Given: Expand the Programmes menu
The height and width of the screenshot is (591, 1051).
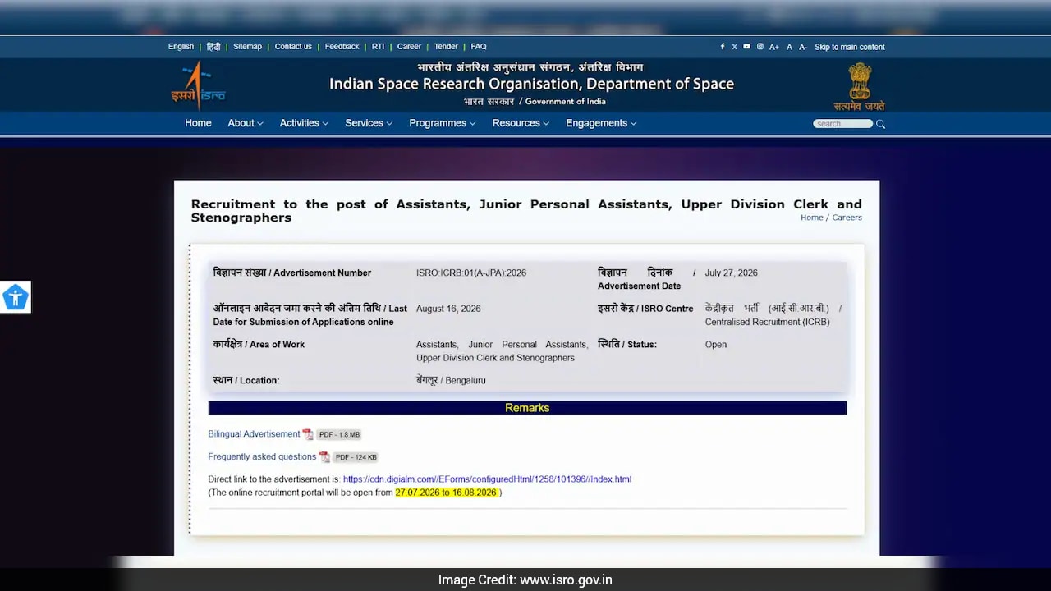Looking at the screenshot, I should tap(443, 123).
